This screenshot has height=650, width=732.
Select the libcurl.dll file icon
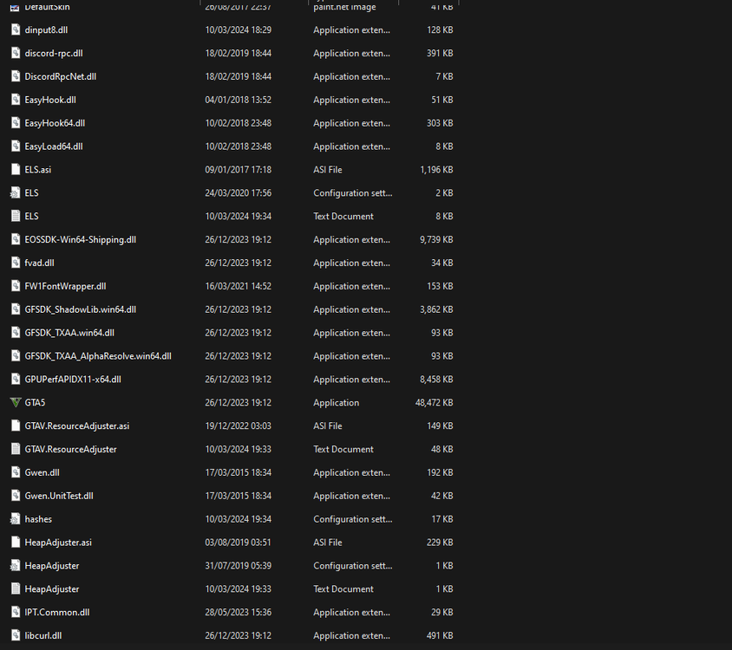15,635
